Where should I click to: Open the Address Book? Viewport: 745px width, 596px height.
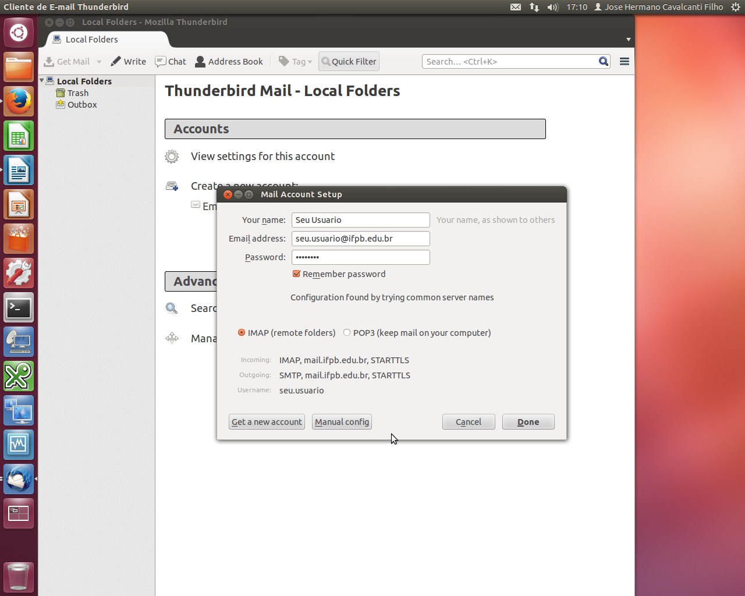[x=229, y=61]
